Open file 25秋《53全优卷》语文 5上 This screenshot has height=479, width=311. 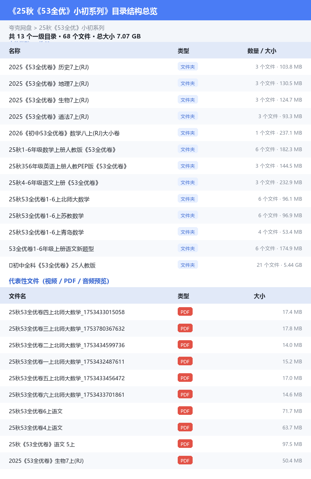[42, 444]
